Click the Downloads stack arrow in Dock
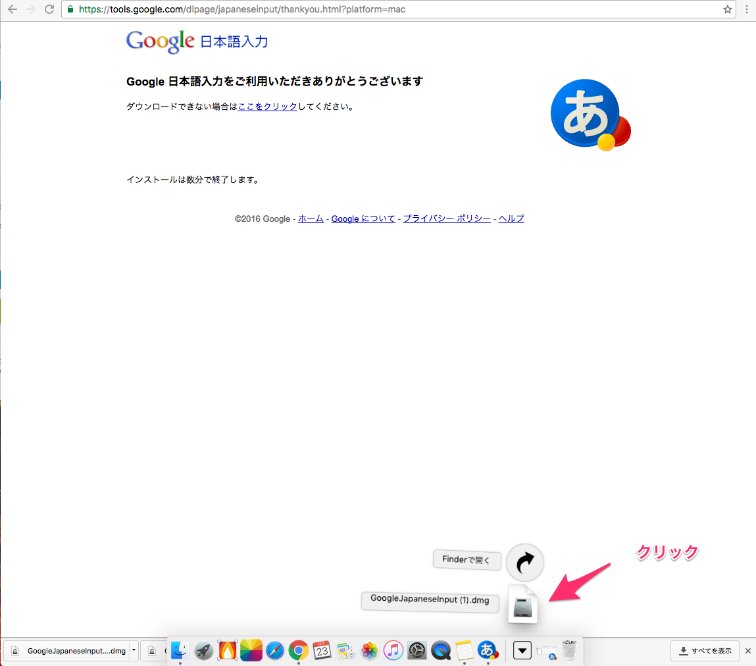Image resolution: width=756 pixels, height=666 pixels. tap(522, 651)
